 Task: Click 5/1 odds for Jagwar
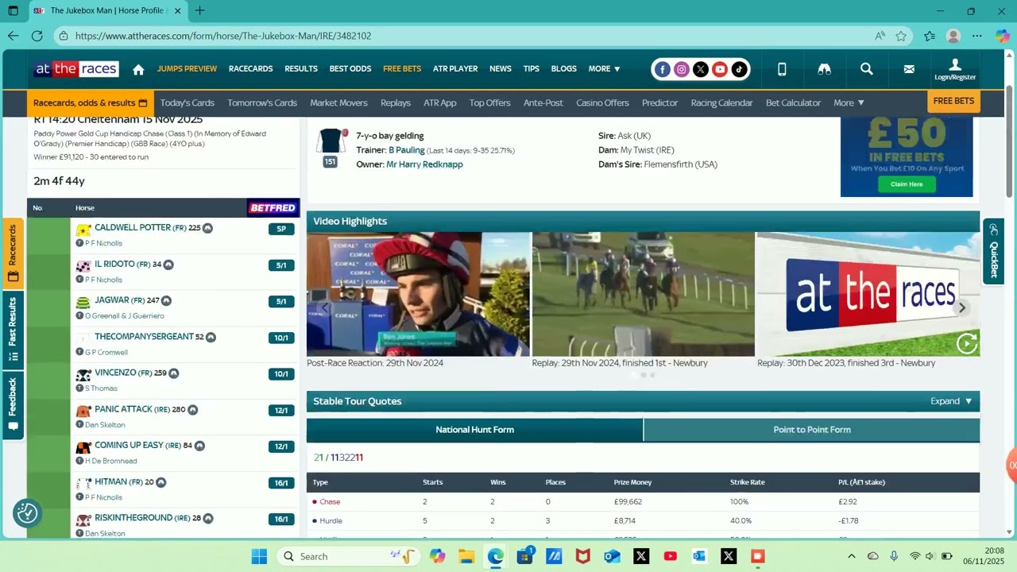(281, 302)
